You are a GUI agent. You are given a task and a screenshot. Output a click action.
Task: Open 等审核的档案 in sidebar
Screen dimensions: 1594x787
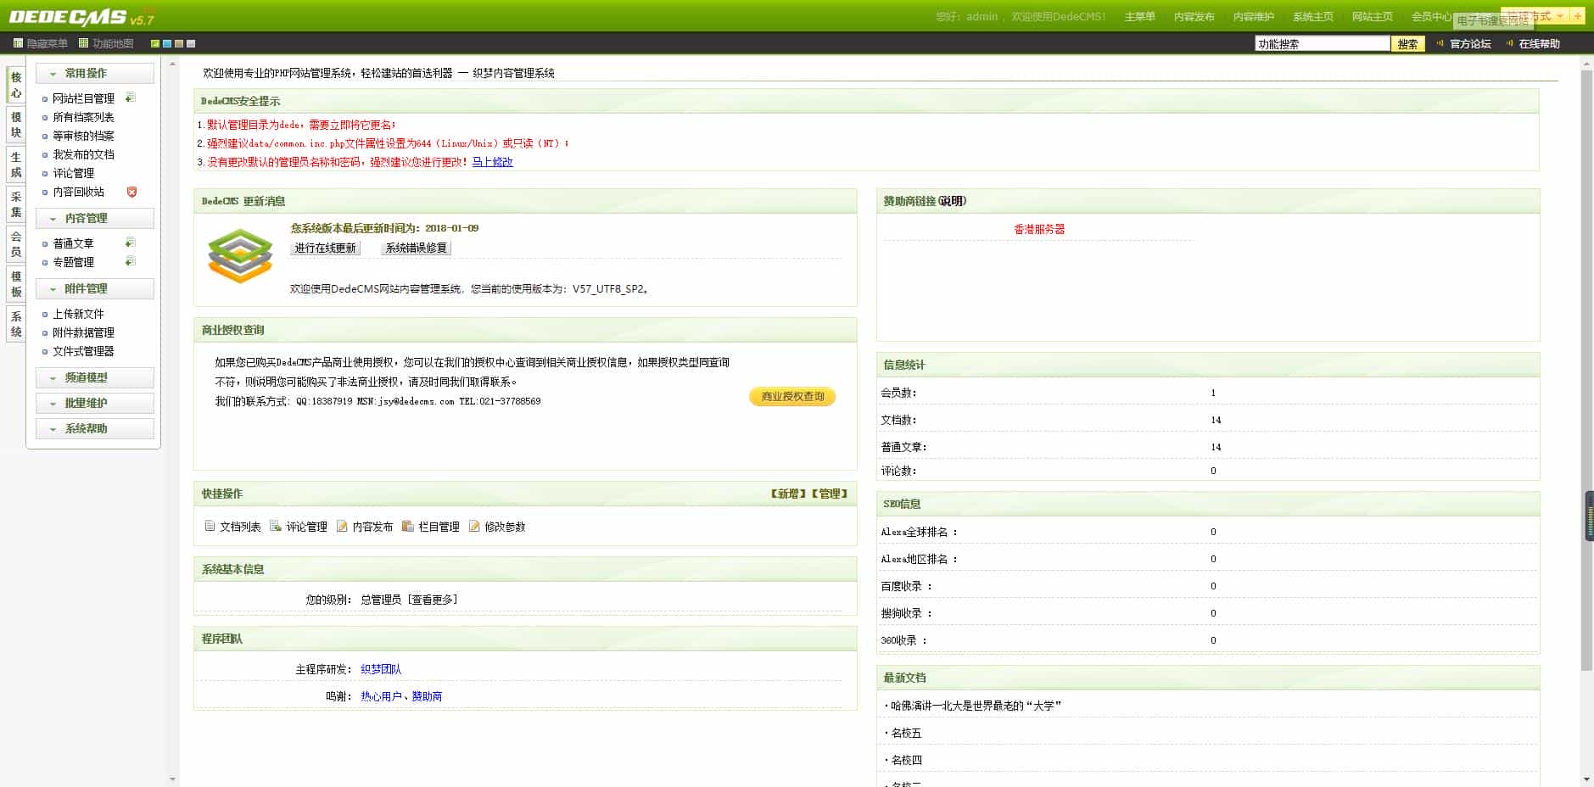[83, 136]
